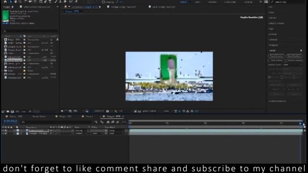Click the Warp Stabilizer button in Tracker panel
The width and height of the screenshot is (308, 173).
tap(294, 56)
